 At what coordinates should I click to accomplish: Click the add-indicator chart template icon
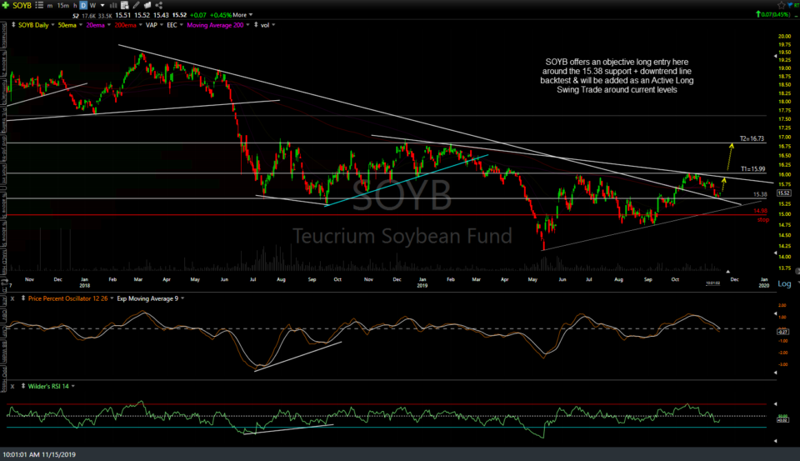(124, 6)
